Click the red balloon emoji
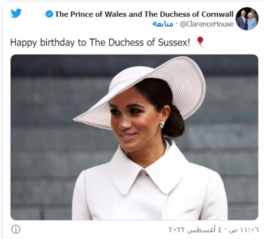The width and height of the screenshot is (264, 239). click(x=200, y=42)
